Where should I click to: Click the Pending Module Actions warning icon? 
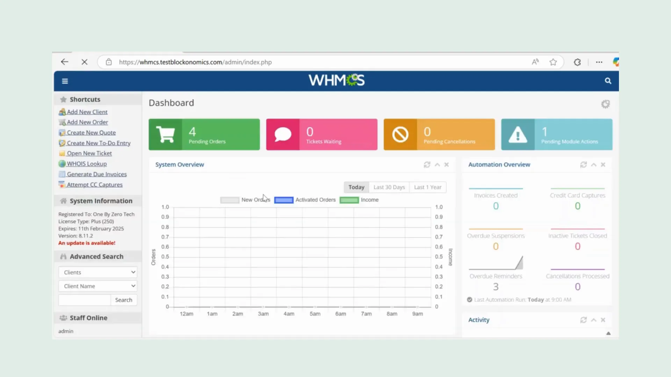(518, 134)
